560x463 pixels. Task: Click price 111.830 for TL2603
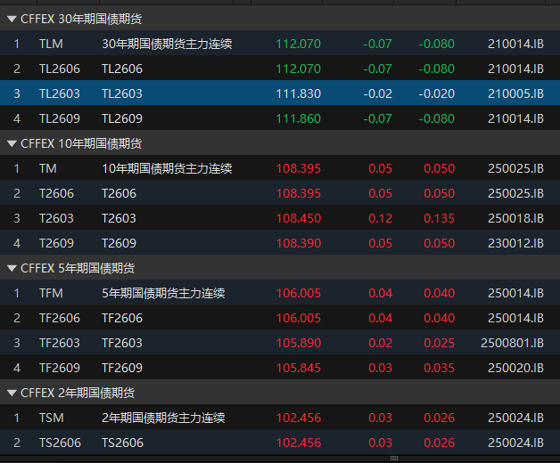tap(299, 93)
